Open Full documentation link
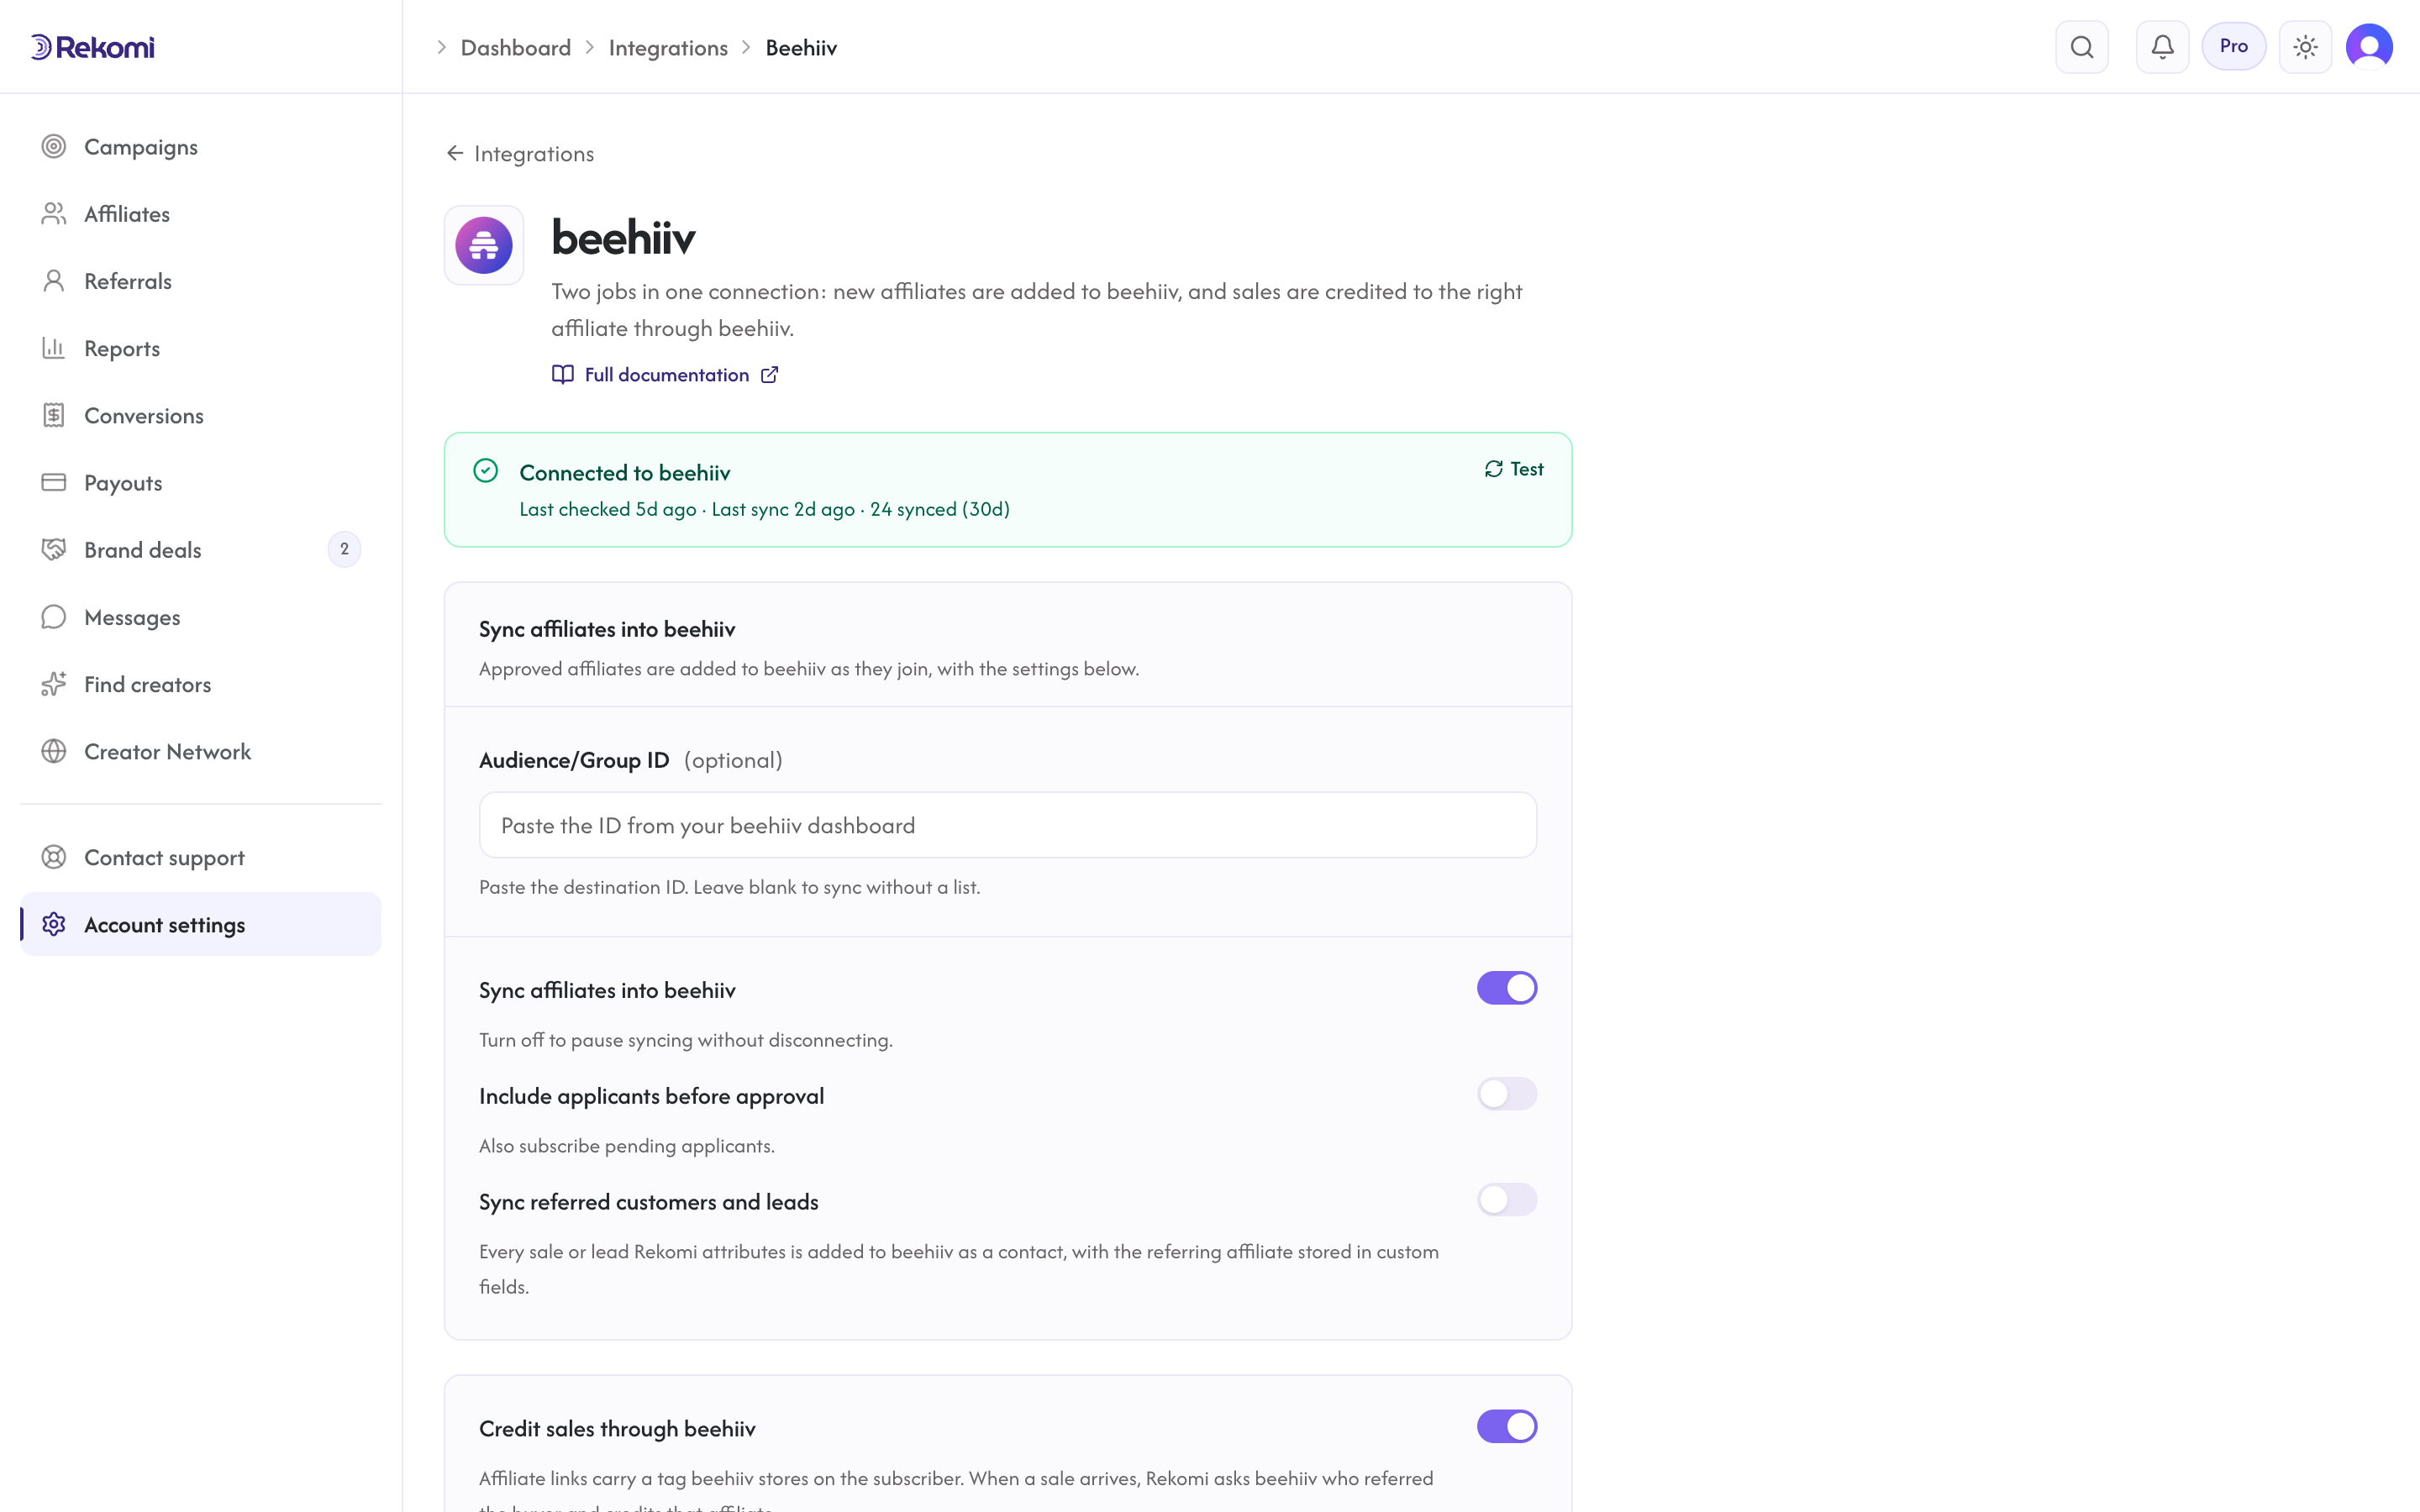Viewport: 2420px width, 1512px height. click(x=665, y=374)
